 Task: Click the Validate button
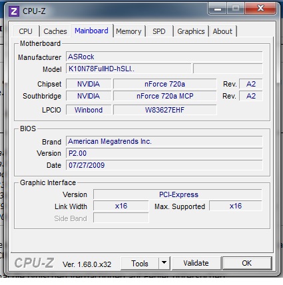196,263
